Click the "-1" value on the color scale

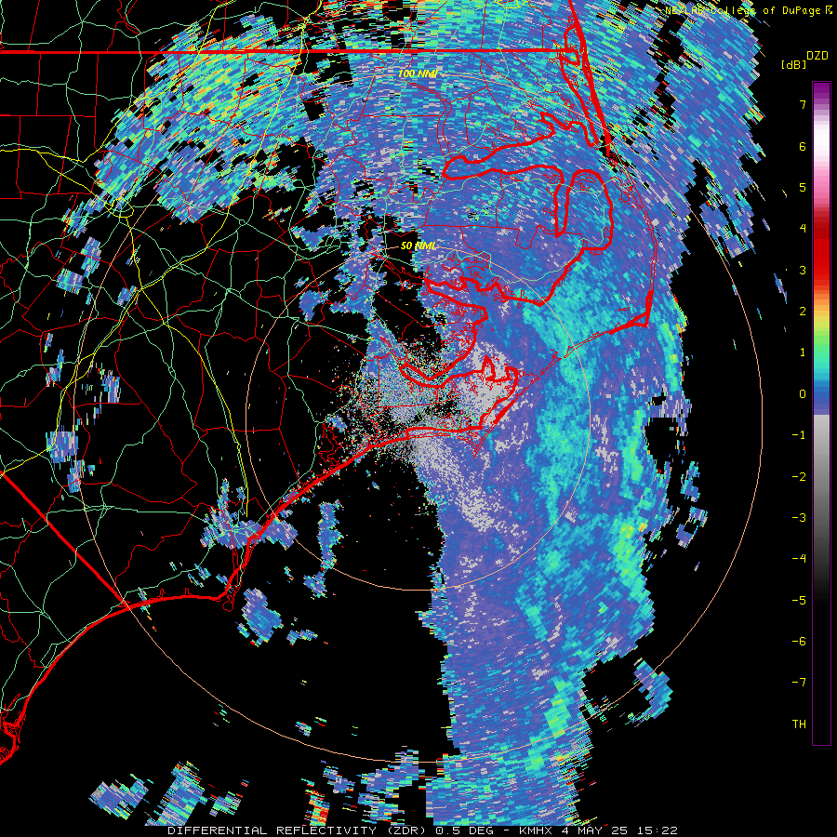tap(799, 435)
